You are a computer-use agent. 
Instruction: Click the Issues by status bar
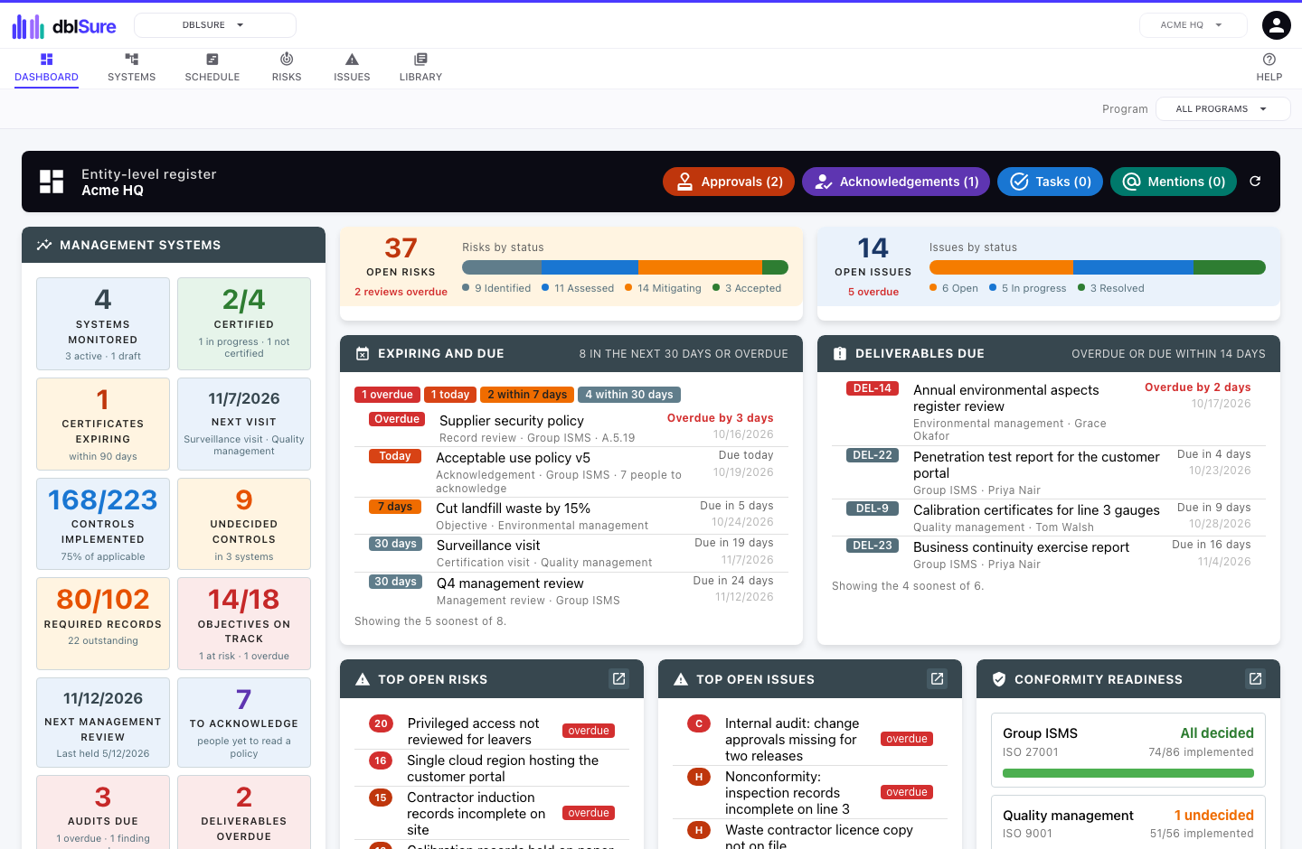click(x=1097, y=267)
